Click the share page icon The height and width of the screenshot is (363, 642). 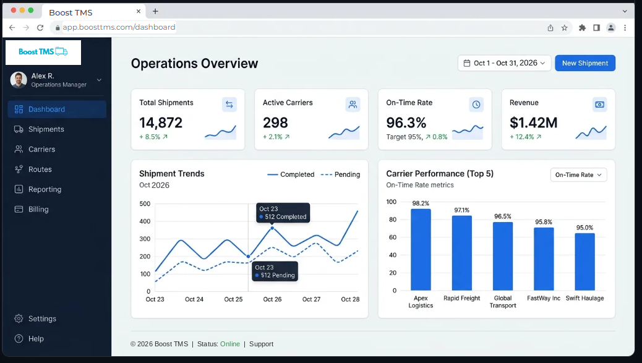(x=550, y=28)
